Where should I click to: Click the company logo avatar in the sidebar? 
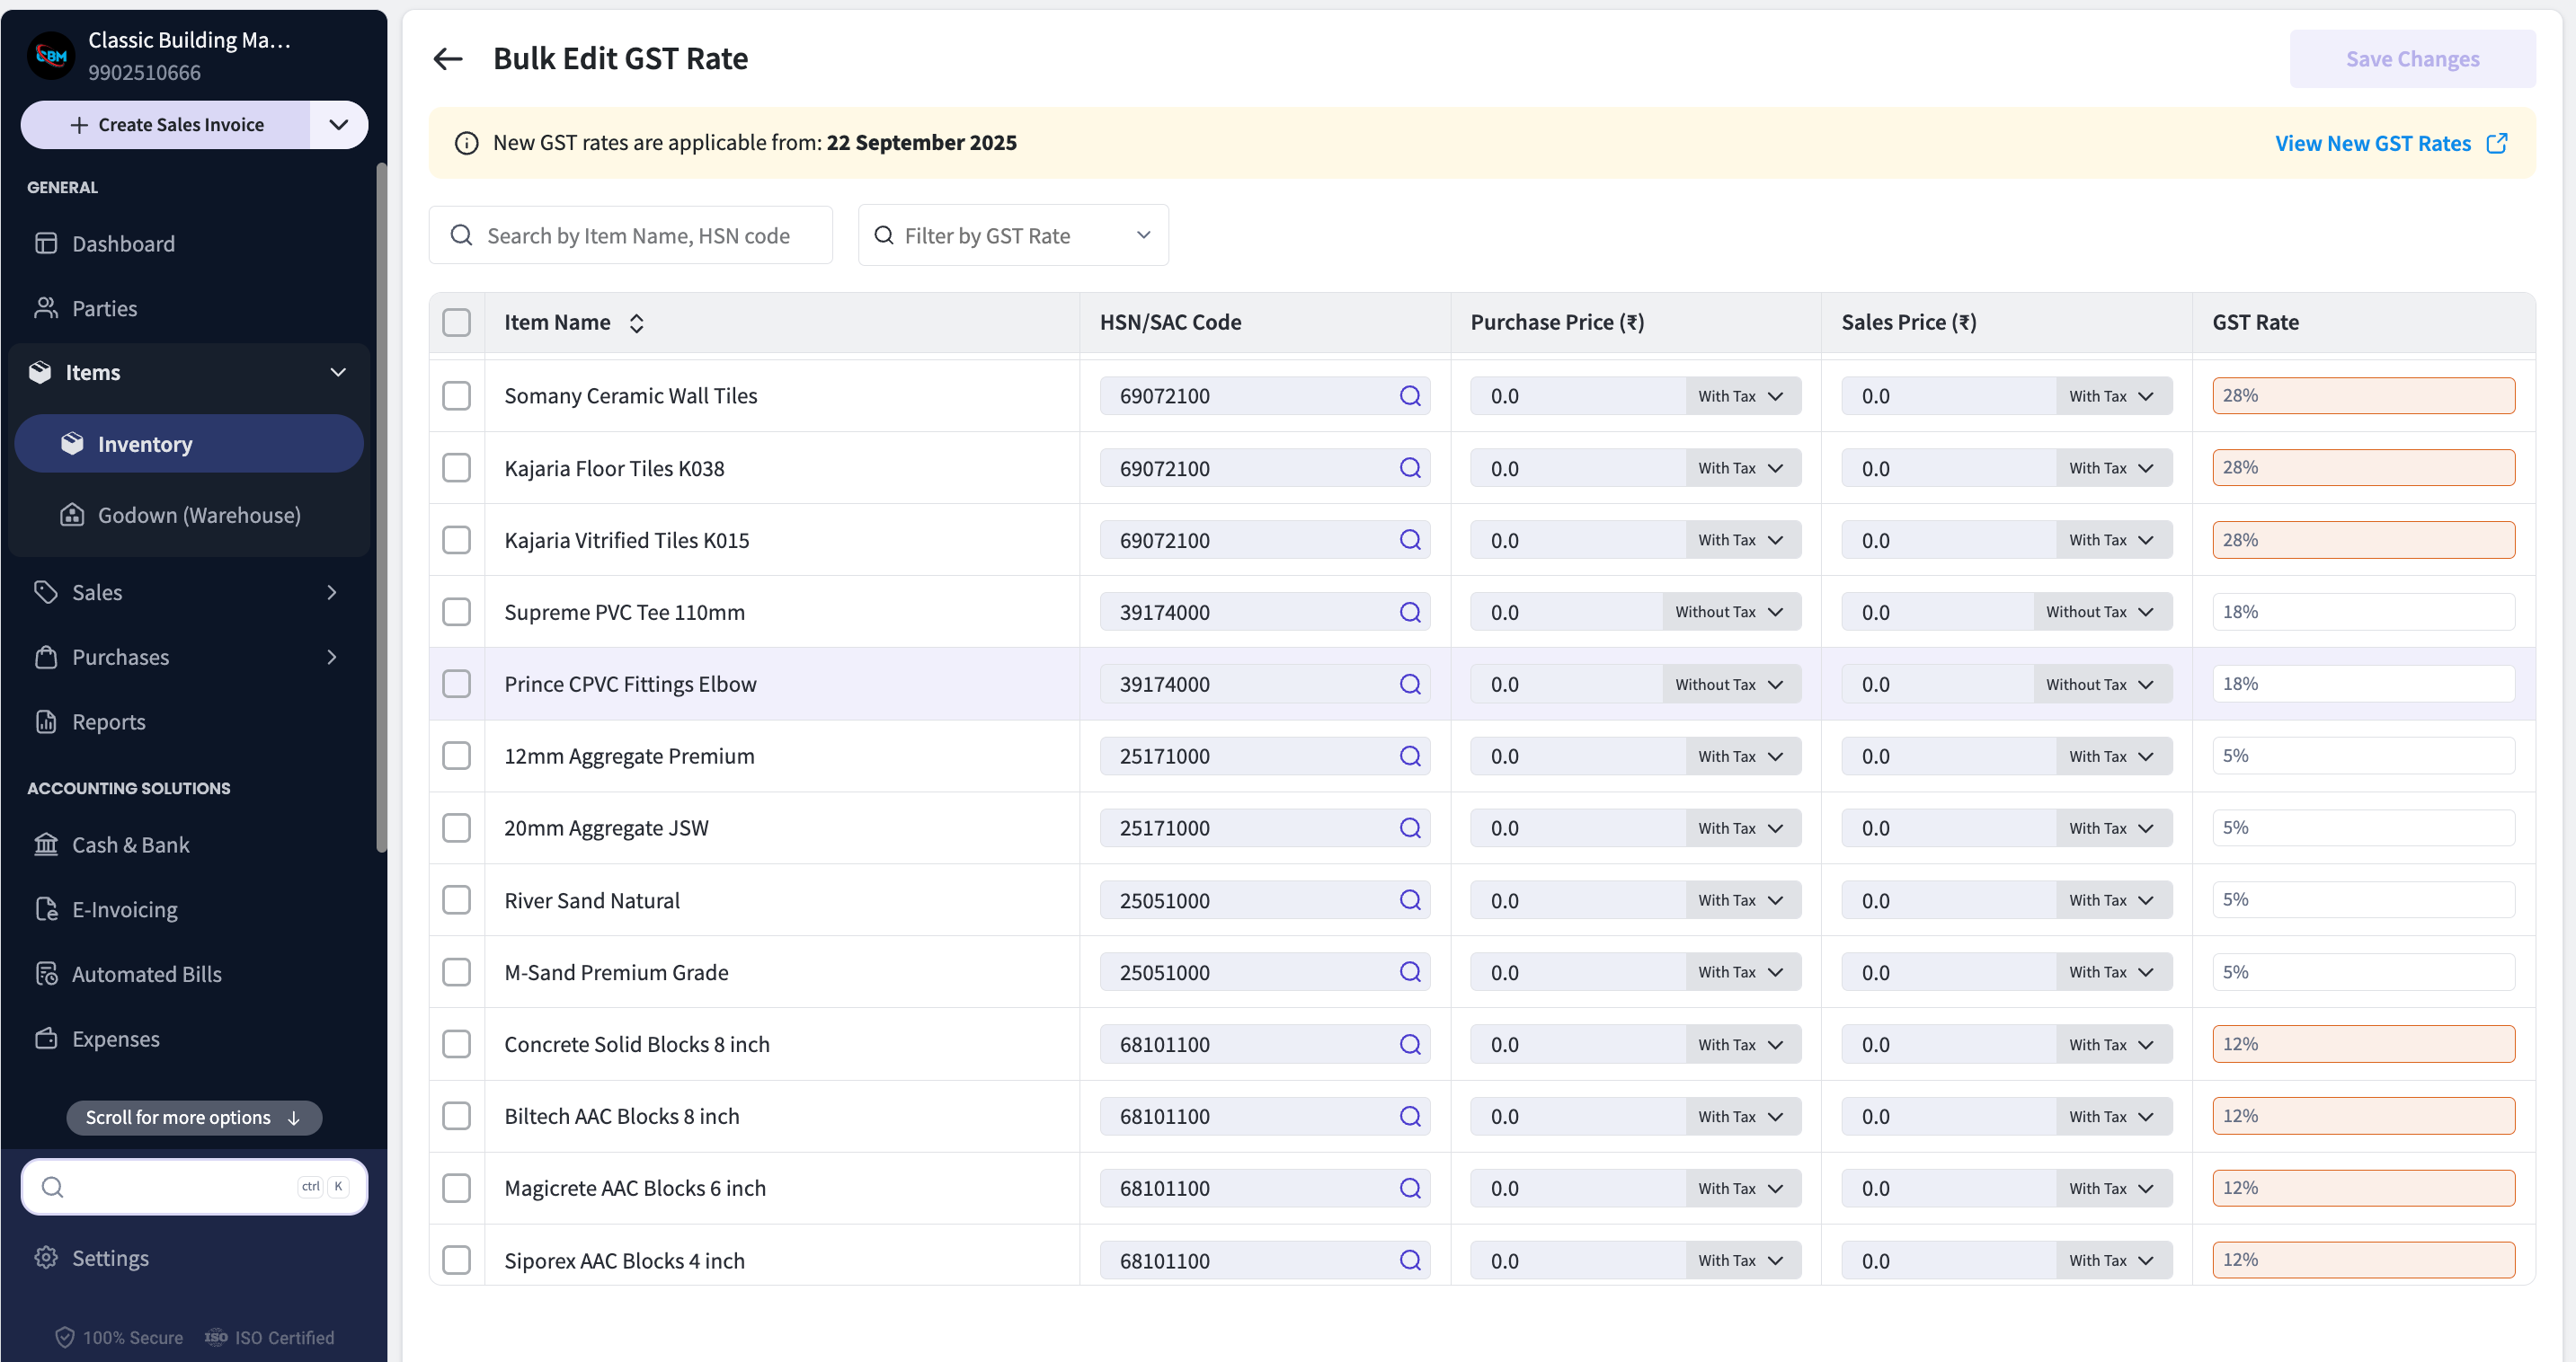tap(51, 56)
